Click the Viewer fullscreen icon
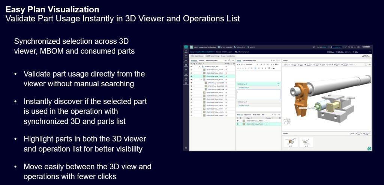Screen dimensions: 384x185 366,65
